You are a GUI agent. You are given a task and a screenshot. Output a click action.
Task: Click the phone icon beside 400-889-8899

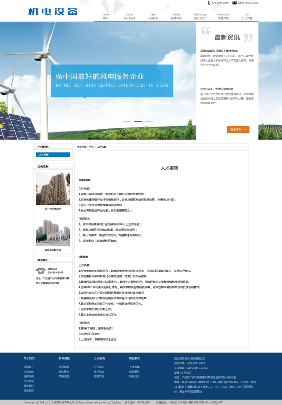[209, 3]
